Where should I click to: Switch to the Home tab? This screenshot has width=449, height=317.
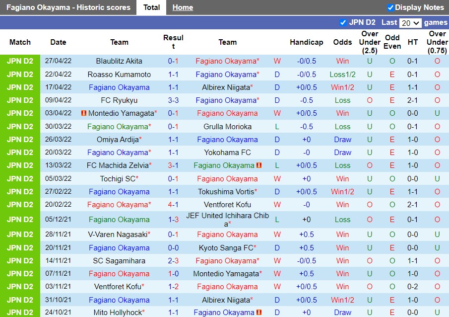[183, 7]
